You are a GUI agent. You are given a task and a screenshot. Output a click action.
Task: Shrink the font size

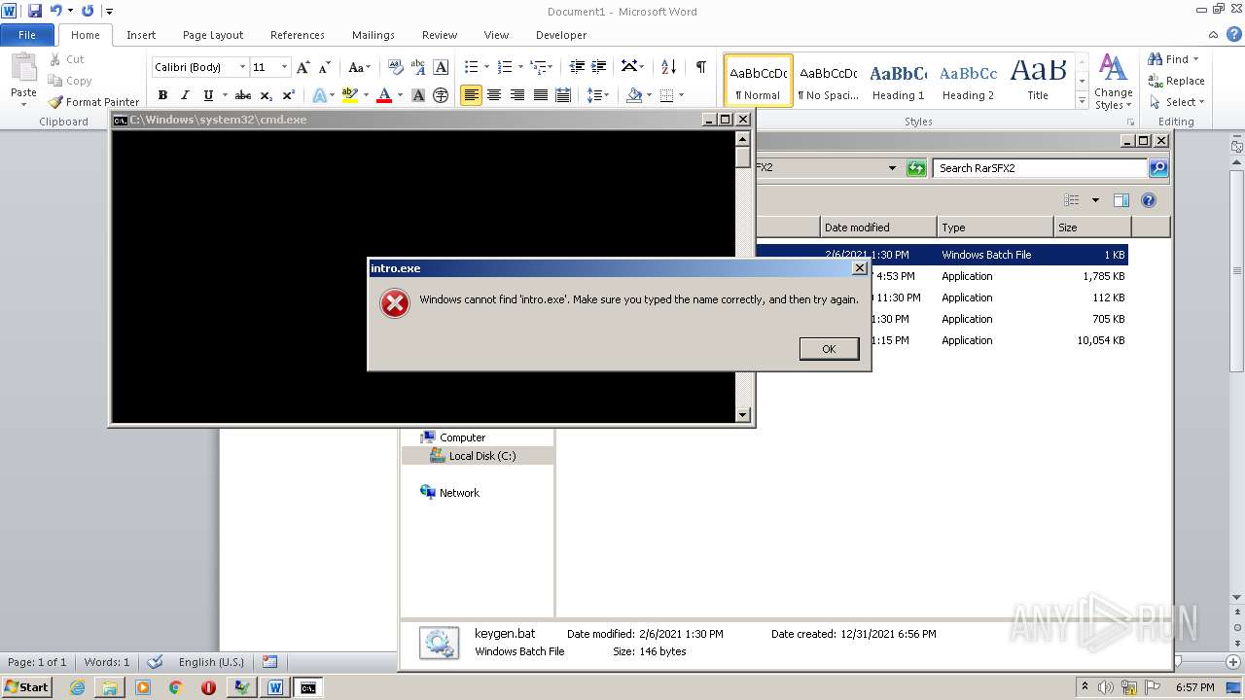pos(323,67)
